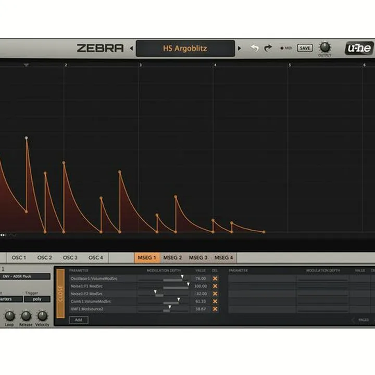Click the Noise1:F1 ModSrc parameter name

pos(86,286)
